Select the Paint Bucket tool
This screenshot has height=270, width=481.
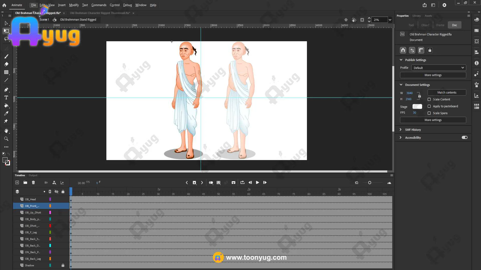pos(6,105)
